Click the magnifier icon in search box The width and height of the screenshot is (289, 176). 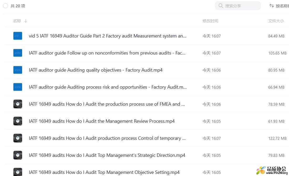point(221,6)
